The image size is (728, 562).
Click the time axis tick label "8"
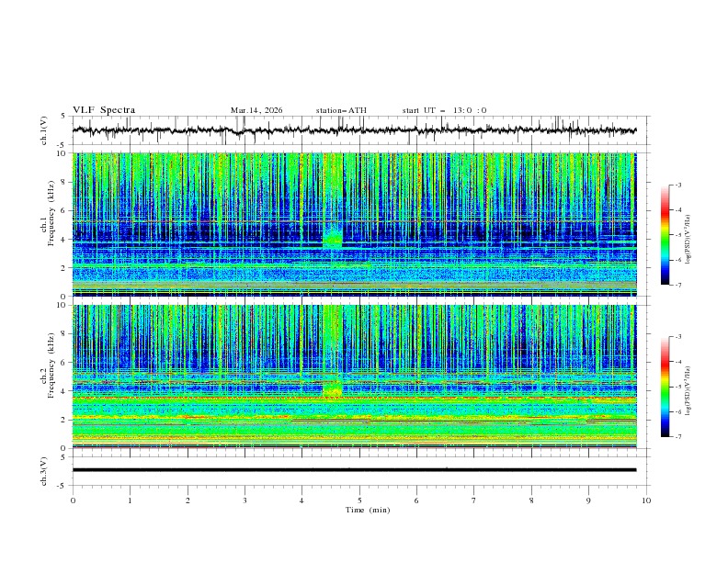pos(531,500)
